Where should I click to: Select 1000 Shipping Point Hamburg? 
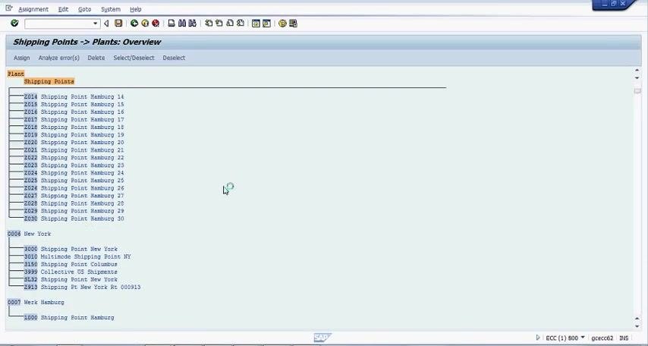(x=69, y=317)
